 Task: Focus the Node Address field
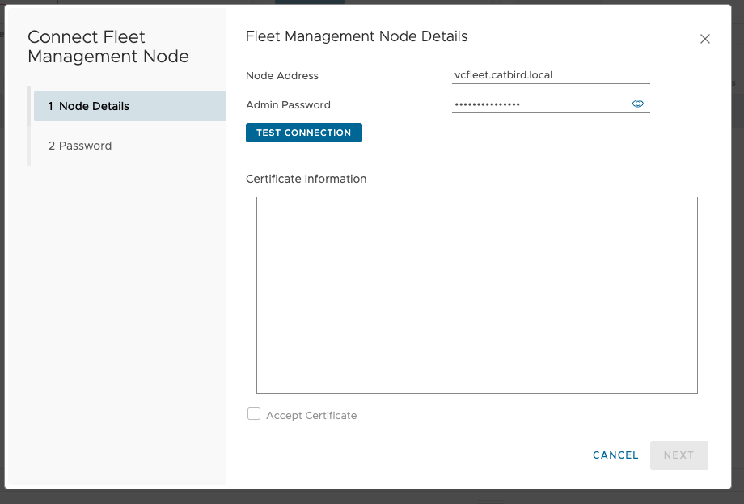[x=550, y=75]
